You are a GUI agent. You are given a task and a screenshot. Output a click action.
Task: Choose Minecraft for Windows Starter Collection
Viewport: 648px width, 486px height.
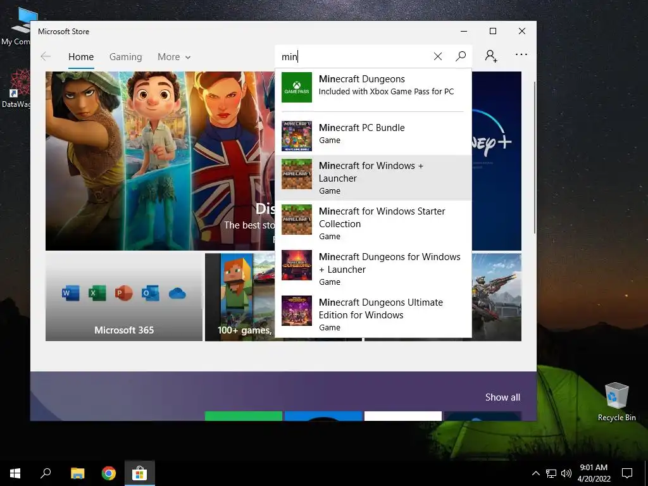(x=373, y=223)
